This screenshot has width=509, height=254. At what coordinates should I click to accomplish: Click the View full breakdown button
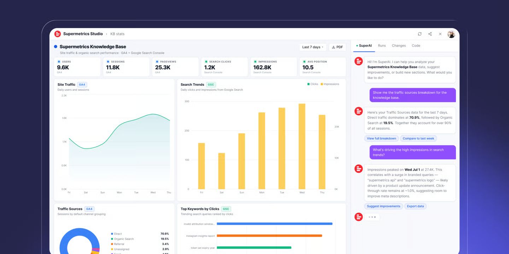click(381, 139)
